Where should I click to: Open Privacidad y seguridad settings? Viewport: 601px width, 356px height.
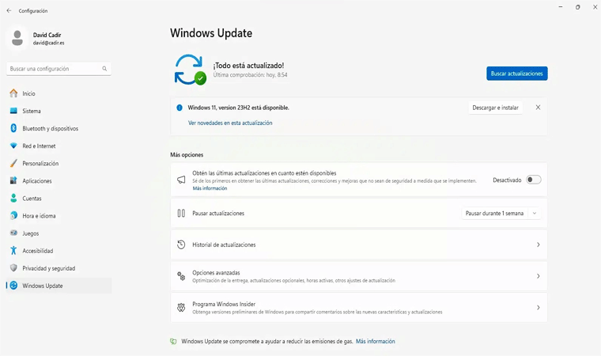coord(59,268)
